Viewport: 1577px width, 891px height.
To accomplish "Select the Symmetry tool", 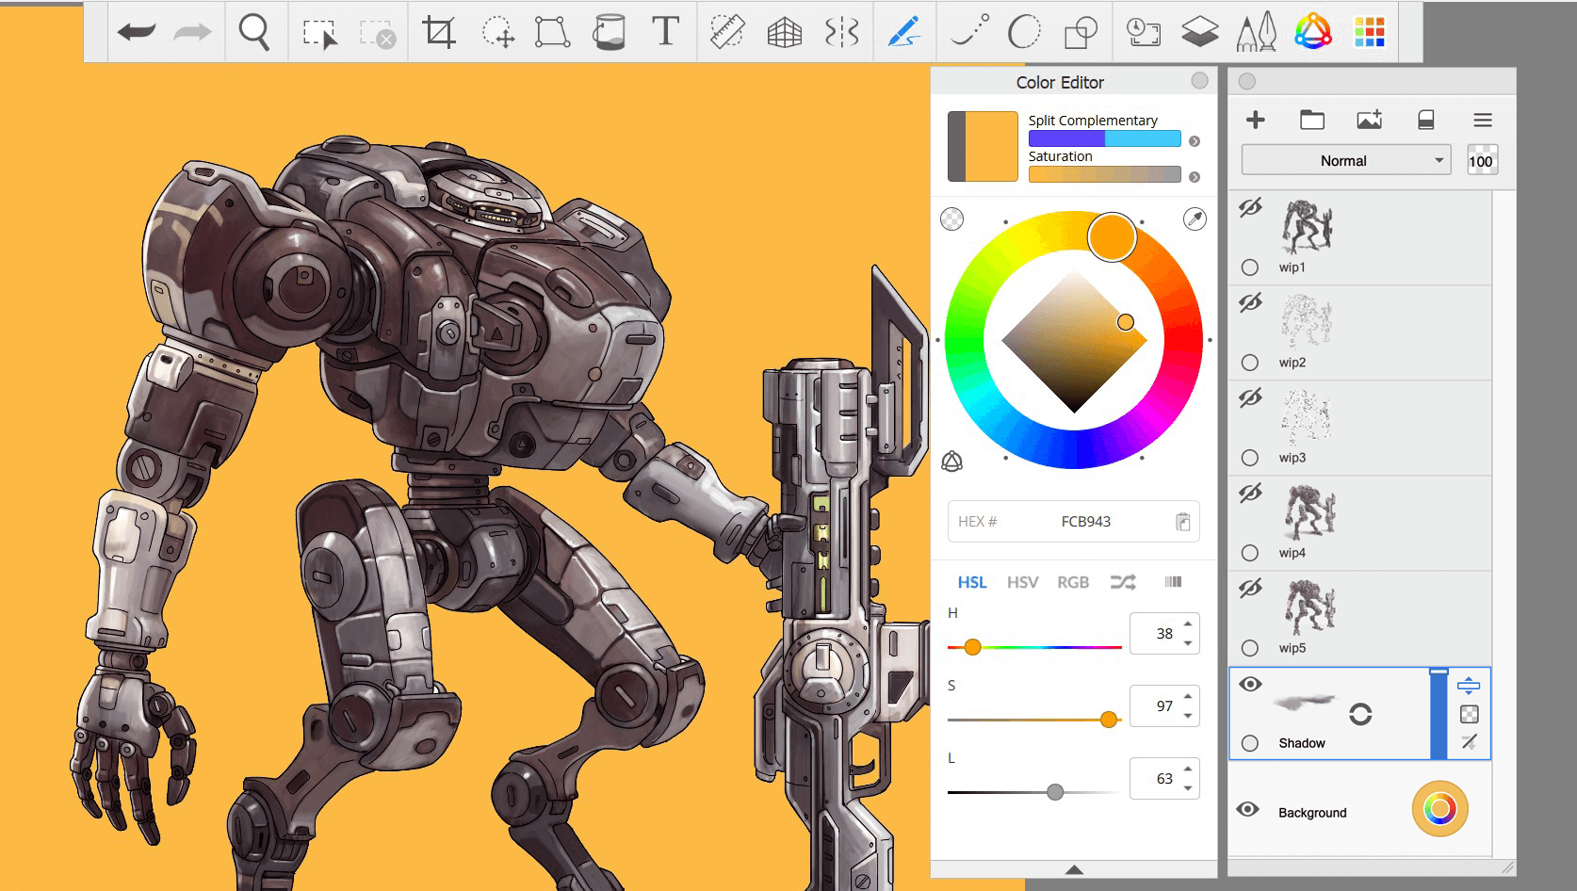I will 841,33.
